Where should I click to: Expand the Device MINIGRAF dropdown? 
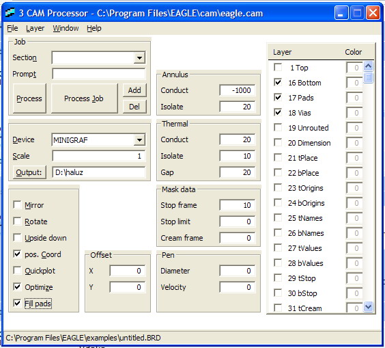tap(139, 140)
